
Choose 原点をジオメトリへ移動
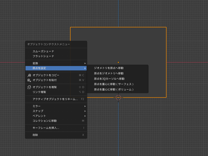[109, 73]
